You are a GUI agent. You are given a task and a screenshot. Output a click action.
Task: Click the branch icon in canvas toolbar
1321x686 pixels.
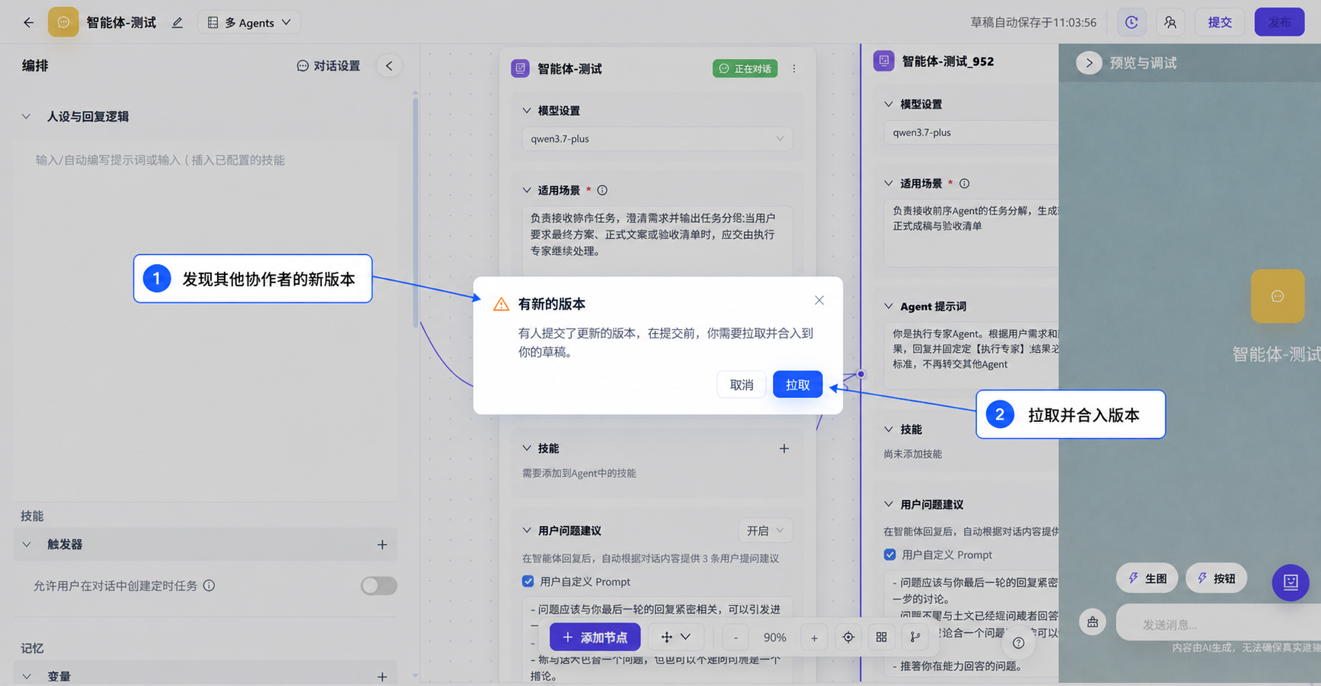(x=915, y=637)
